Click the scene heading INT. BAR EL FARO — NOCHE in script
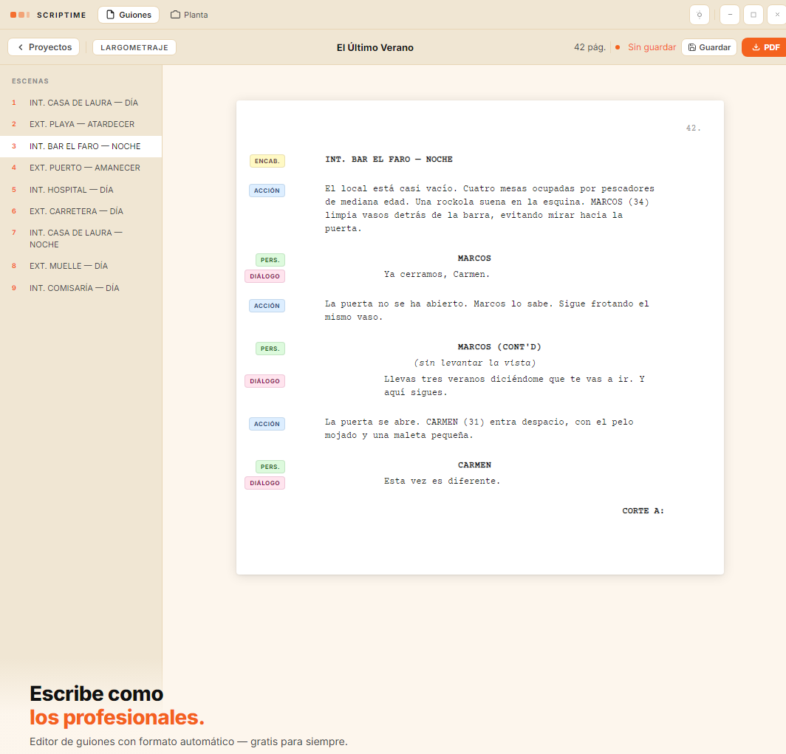Screen dimensions: 786x754 [389, 160]
